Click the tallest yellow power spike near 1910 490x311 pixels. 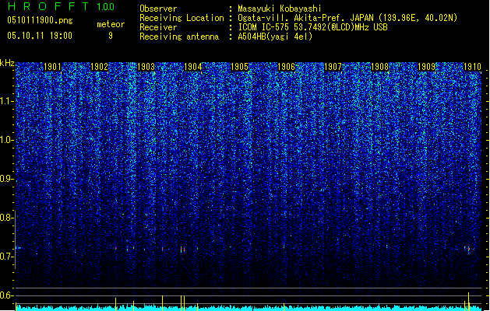pos(468,302)
